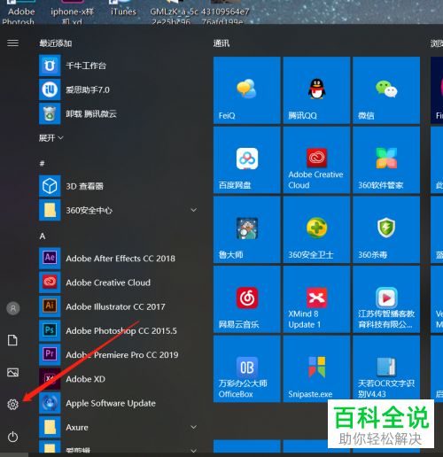The width and height of the screenshot is (443, 457).
Task: Open the Adobe Creative Cloud tile
Action: (x=316, y=160)
